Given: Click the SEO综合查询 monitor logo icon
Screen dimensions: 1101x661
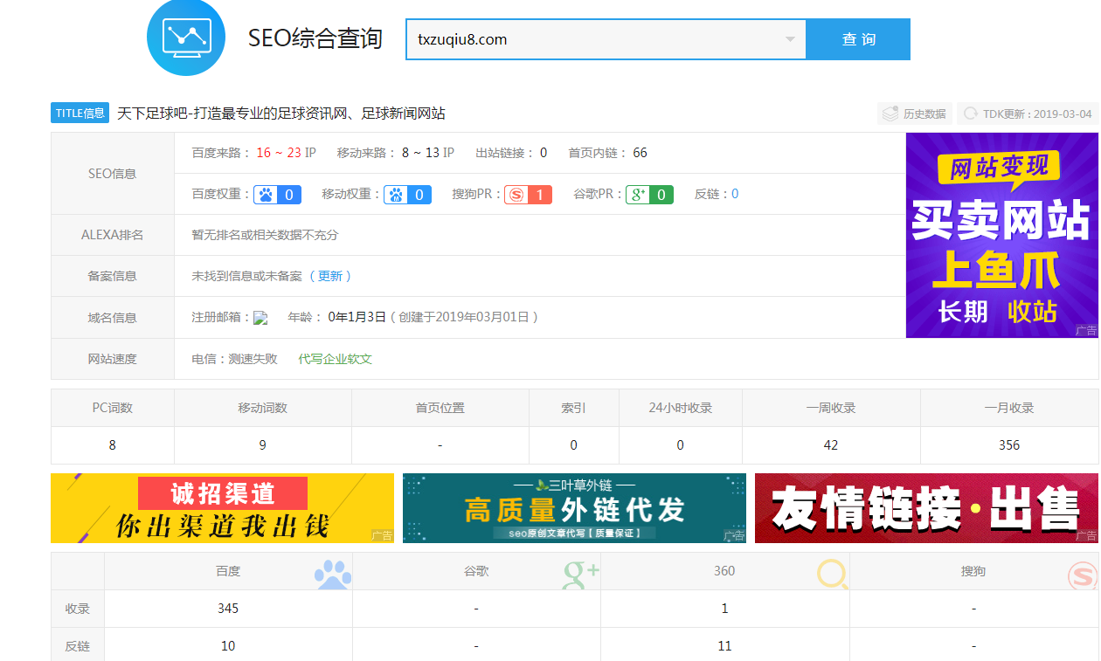Looking at the screenshot, I should coord(186,37).
